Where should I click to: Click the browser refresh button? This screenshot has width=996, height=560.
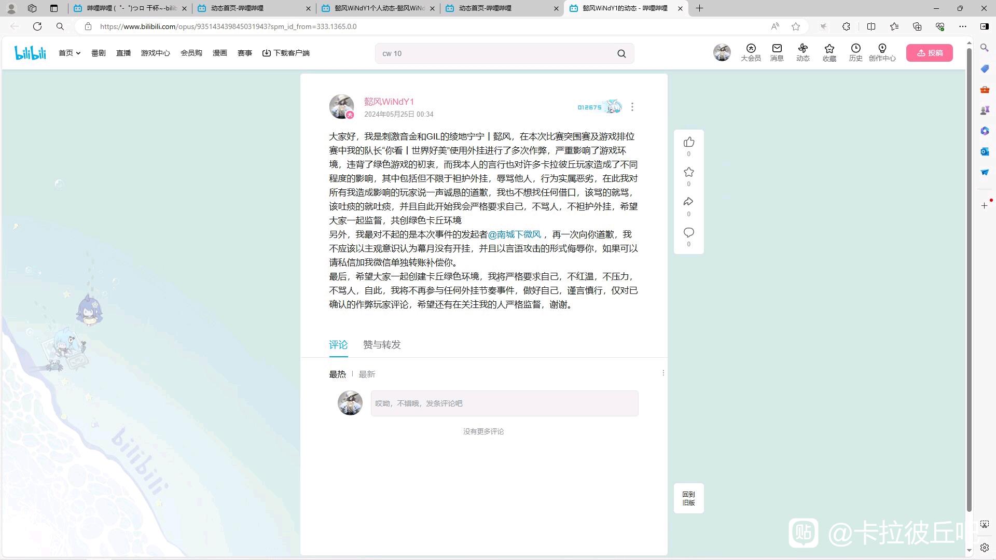(37, 26)
